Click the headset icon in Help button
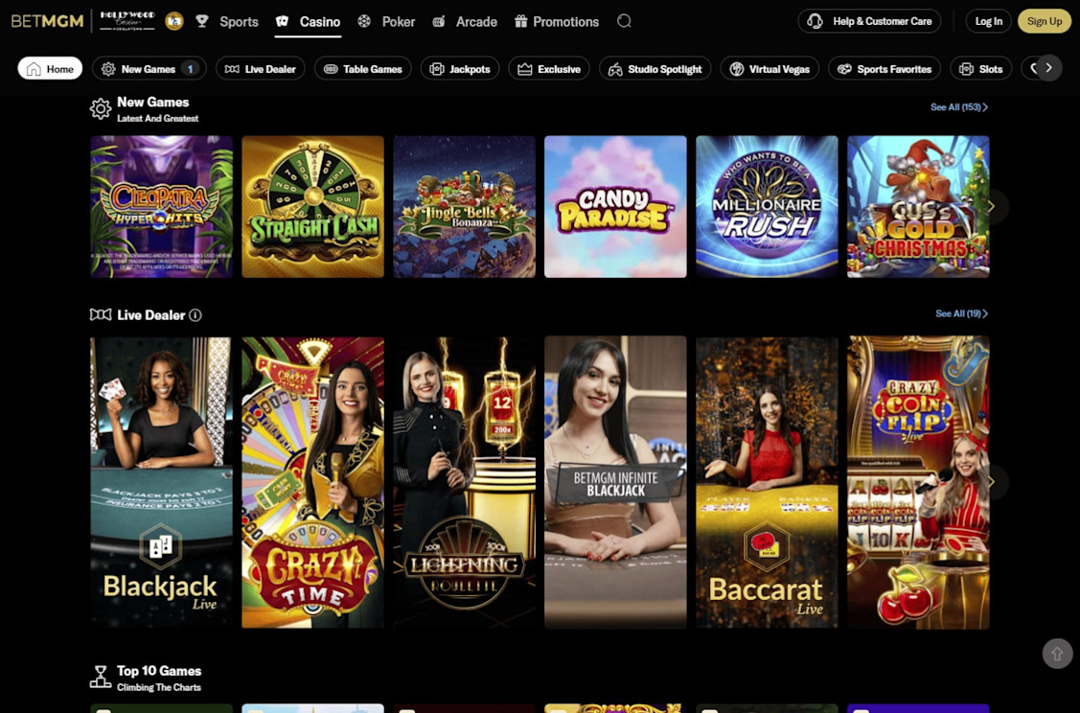The width and height of the screenshot is (1080, 713). point(815,21)
